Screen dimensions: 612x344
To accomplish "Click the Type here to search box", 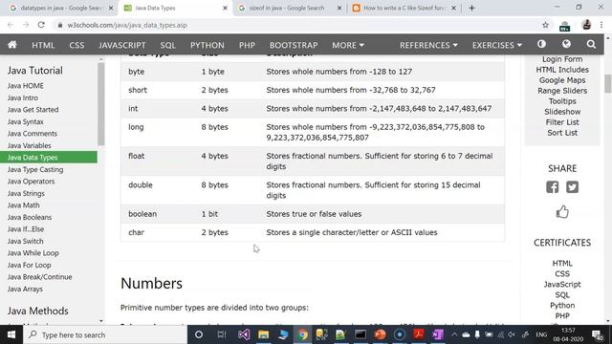I will tap(105, 334).
